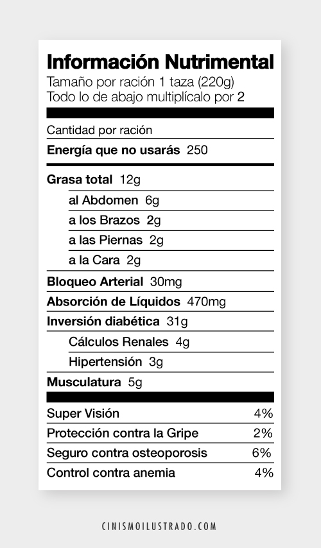Select the Tamaño por ración line
This screenshot has height=548, width=321.
point(141,81)
